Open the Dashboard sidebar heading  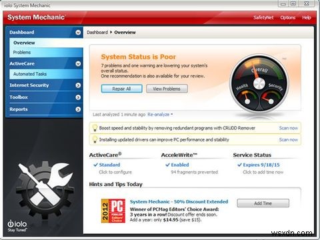(x=22, y=32)
